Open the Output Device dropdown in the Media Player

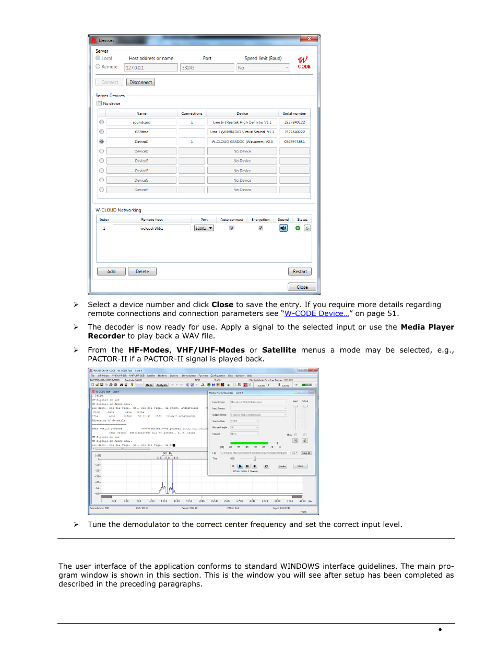point(258,415)
